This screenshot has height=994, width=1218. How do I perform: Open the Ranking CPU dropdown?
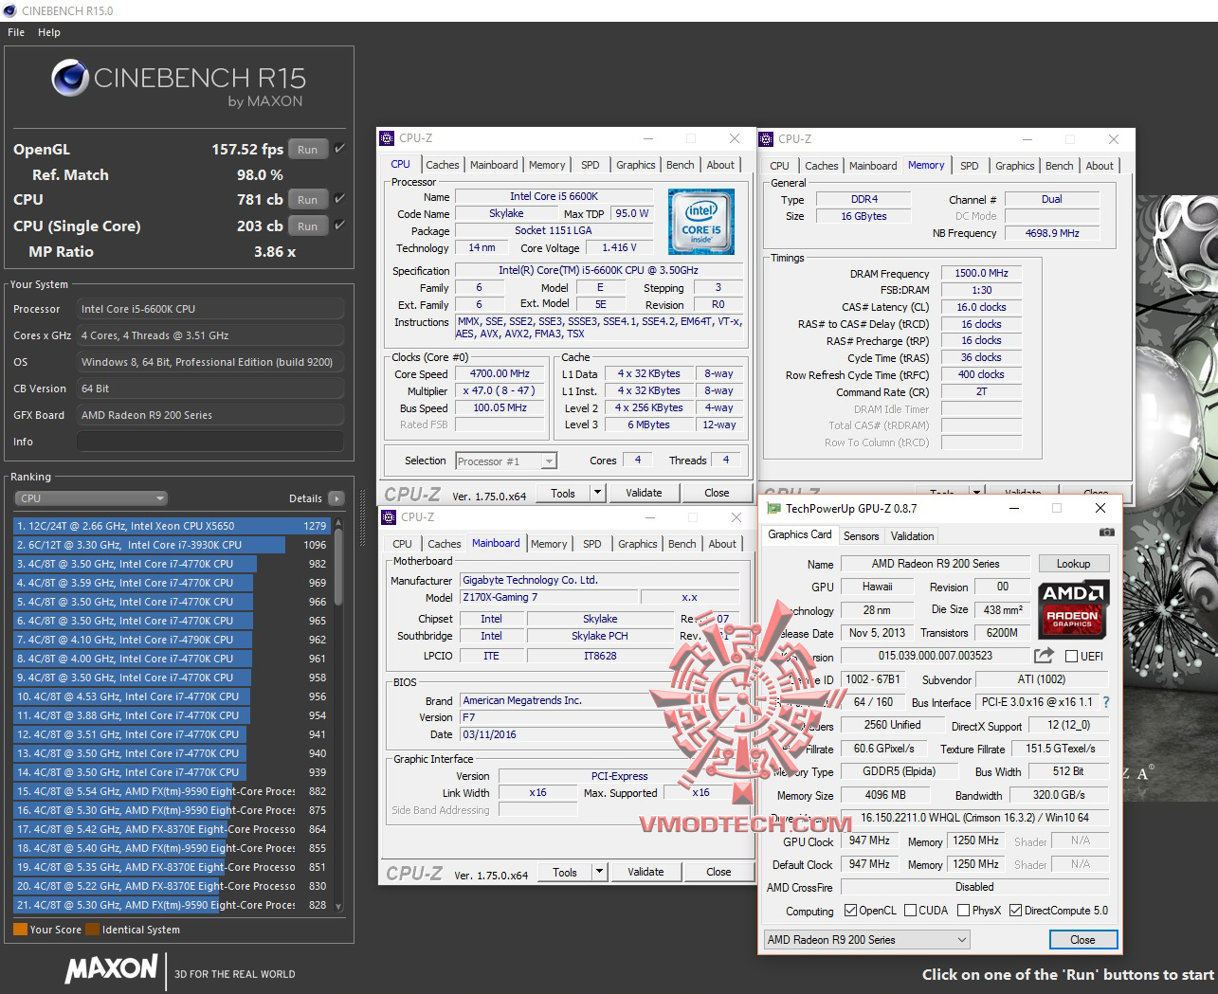[x=91, y=498]
